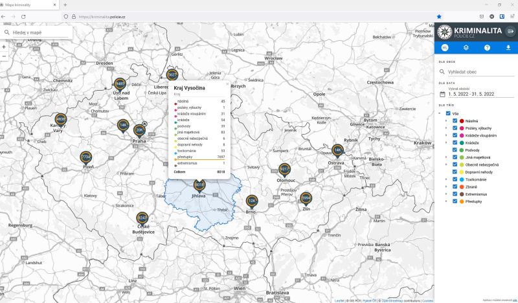Bookmark page with the star icon
This screenshot has height=303, width=518.
pyautogui.click(x=439, y=16)
